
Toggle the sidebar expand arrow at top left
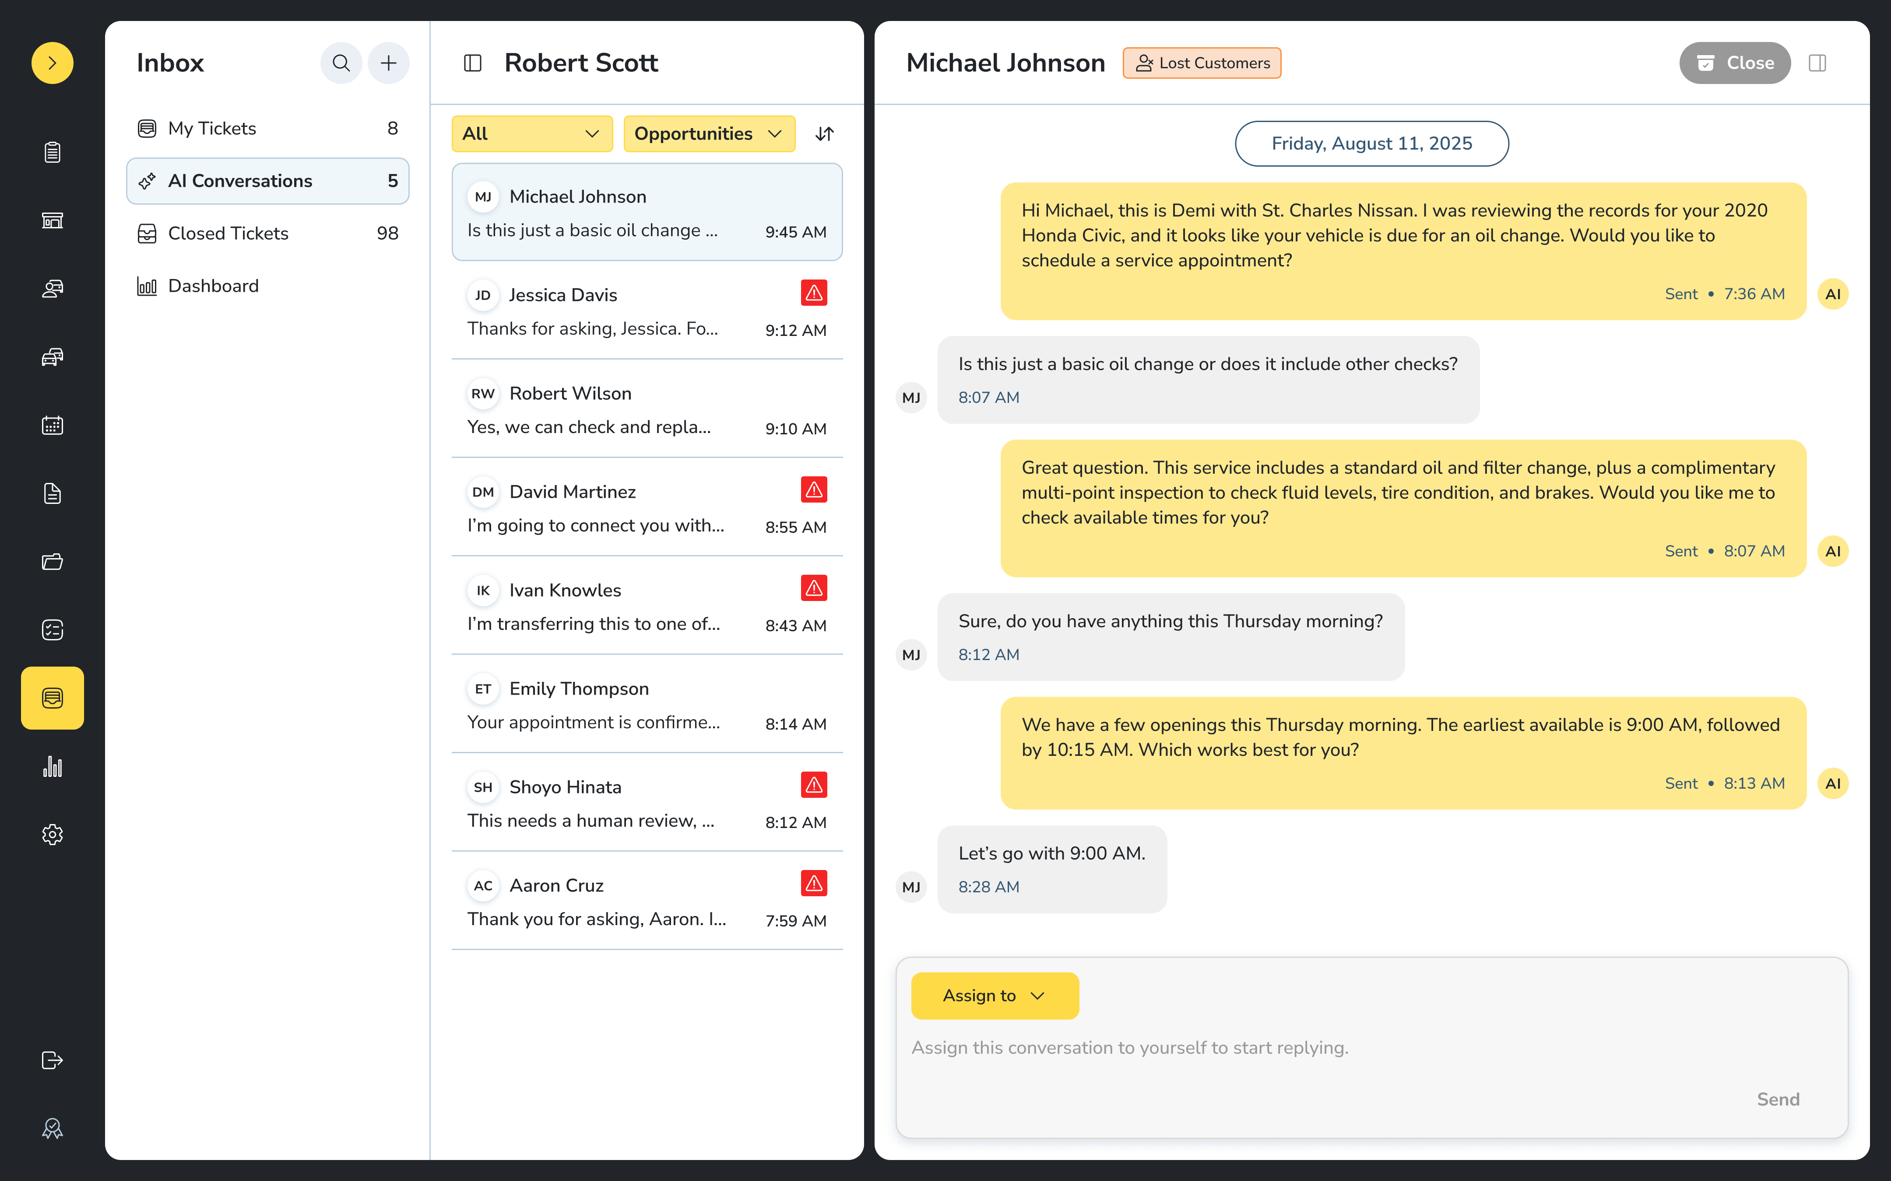tap(53, 63)
